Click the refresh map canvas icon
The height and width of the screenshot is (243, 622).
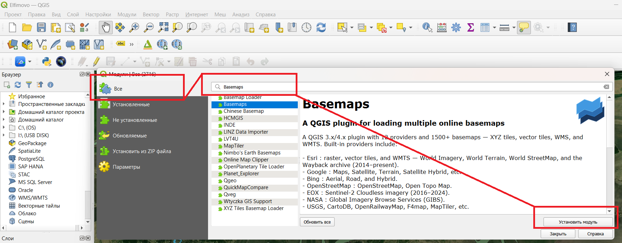(321, 27)
